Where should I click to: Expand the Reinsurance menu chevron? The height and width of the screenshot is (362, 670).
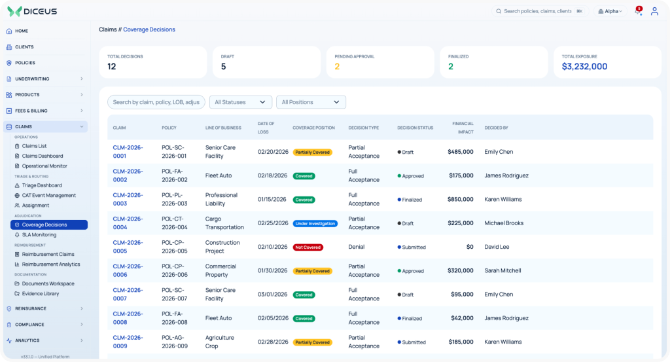click(82, 308)
